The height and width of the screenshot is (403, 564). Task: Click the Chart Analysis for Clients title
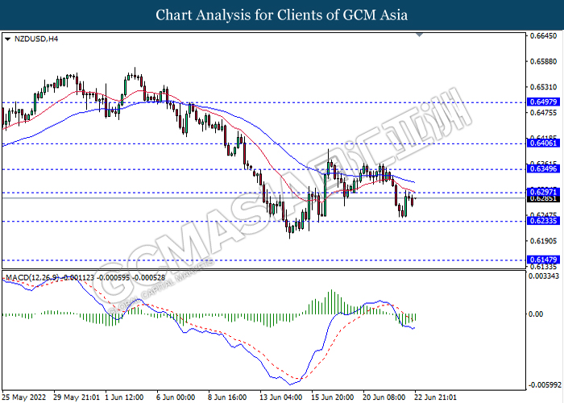point(282,15)
